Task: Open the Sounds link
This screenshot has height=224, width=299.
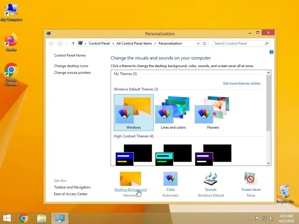Action: (x=211, y=190)
